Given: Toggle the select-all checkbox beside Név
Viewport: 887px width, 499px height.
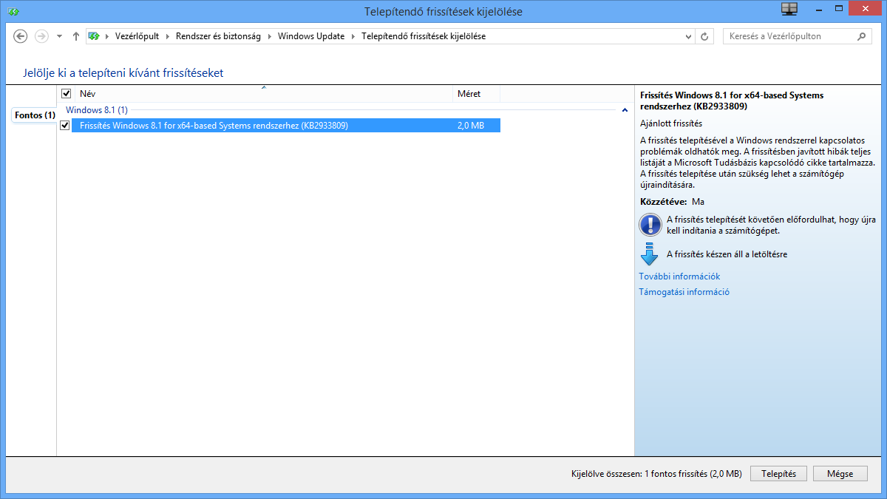Looking at the screenshot, I should tap(67, 94).
